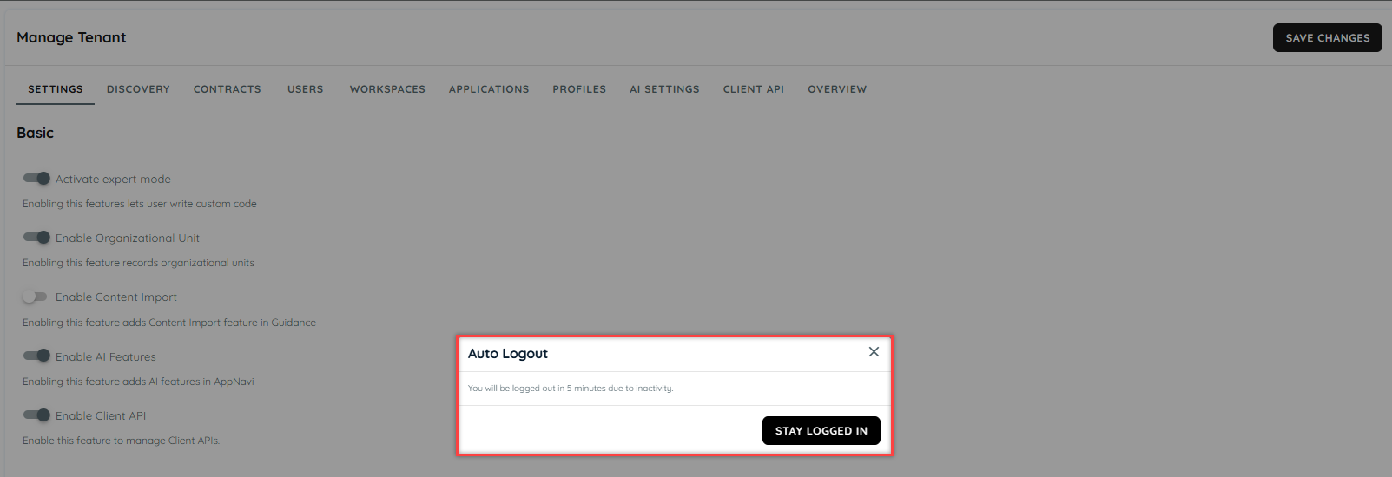This screenshot has height=477, width=1392.
Task: Click the 'Enable AI Features' label
Action: tap(106, 356)
